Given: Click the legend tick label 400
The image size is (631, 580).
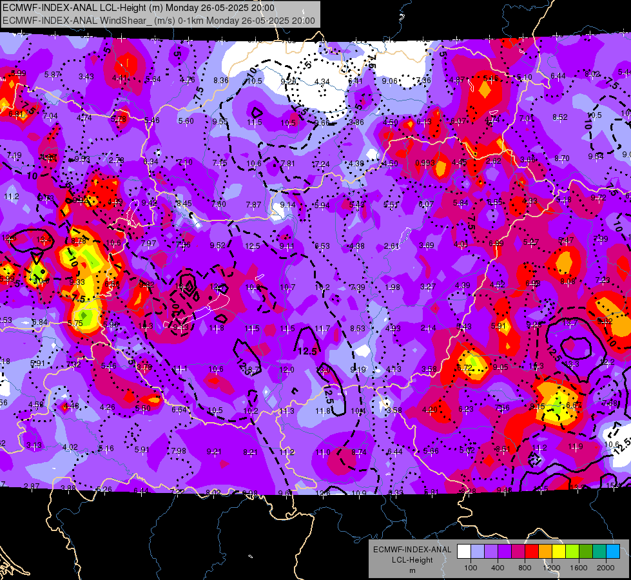Looking at the screenshot, I should point(498,568).
